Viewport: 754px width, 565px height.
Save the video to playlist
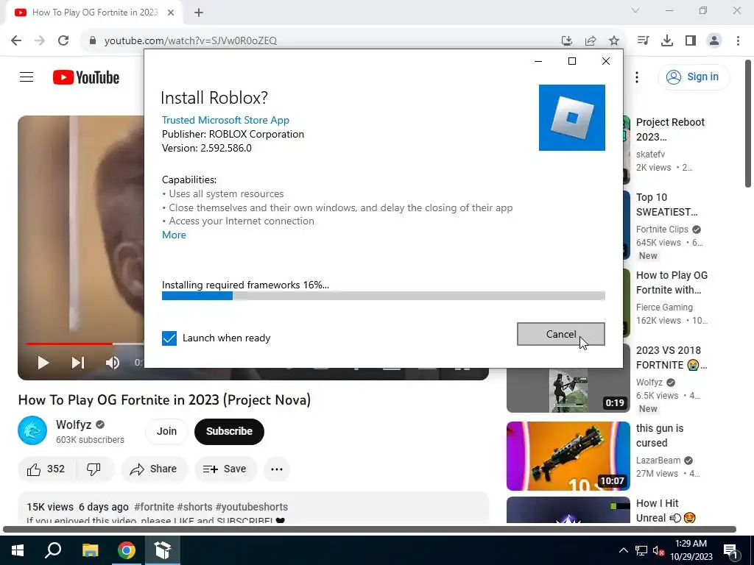tap(225, 469)
